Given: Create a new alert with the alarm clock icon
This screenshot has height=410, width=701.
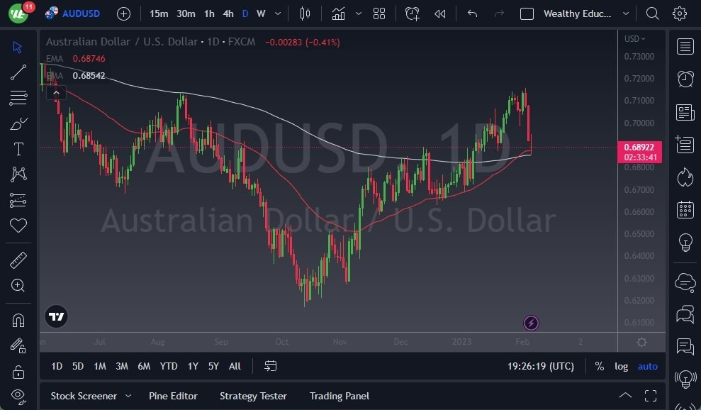Looking at the screenshot, I should [x=413, y=13].
